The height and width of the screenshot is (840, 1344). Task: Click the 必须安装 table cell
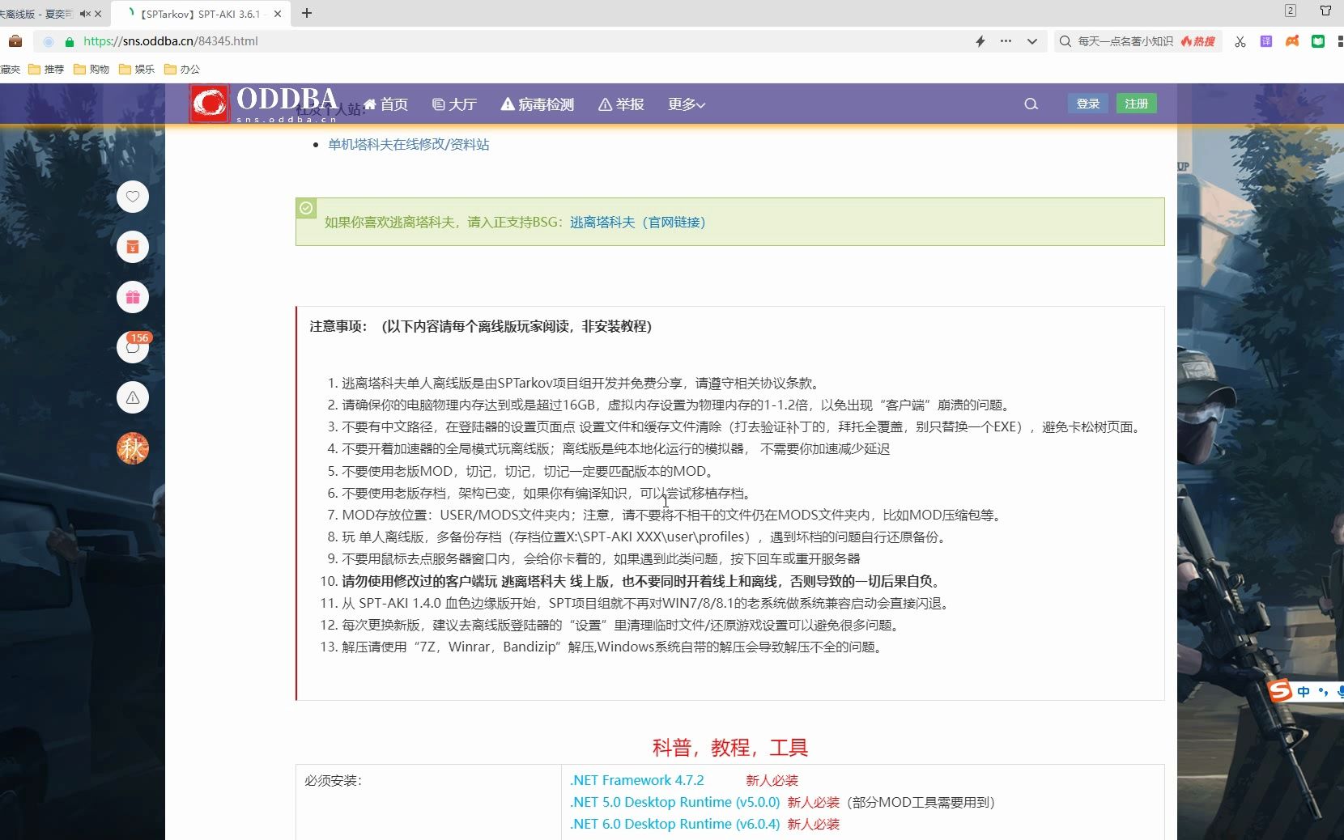point(427,802)
